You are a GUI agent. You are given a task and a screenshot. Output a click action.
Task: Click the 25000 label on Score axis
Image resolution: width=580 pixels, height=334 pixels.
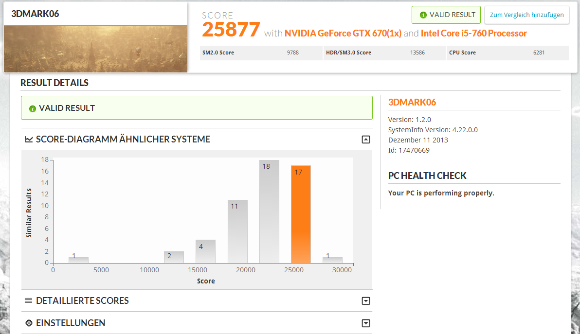pyautogui.click(x=294, y=270)
